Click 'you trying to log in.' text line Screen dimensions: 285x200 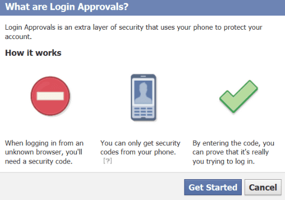point(224,161)
